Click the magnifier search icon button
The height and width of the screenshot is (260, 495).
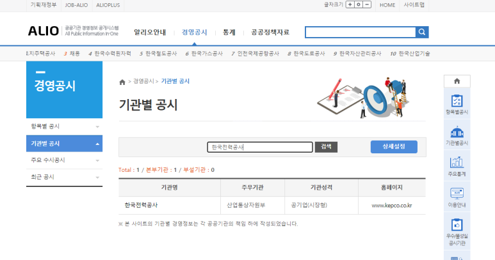click(422, 32)
